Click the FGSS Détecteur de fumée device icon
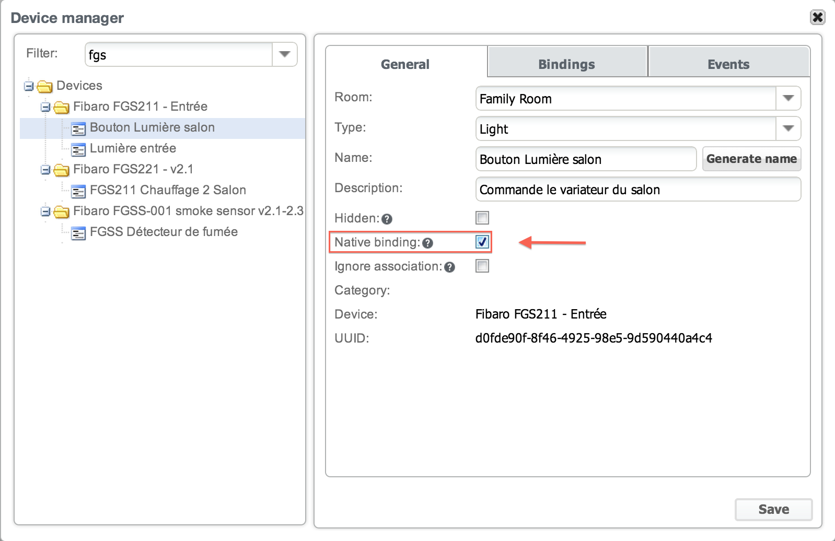Viewport: 835px width, 541px height. (78, 233)
